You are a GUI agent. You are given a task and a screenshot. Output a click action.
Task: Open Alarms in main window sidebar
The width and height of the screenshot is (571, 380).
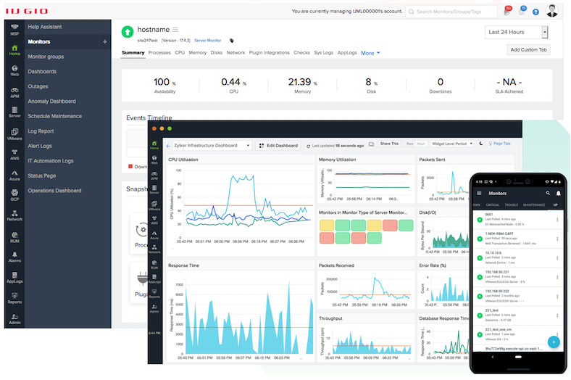pos(14,257)
